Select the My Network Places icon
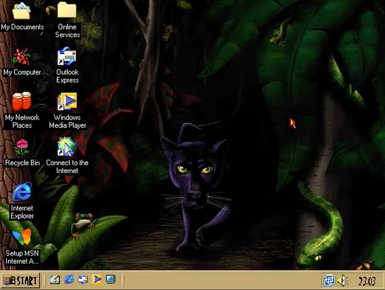Image resolution: width=385 pixels, height=290 pixels. pos(21,101)
